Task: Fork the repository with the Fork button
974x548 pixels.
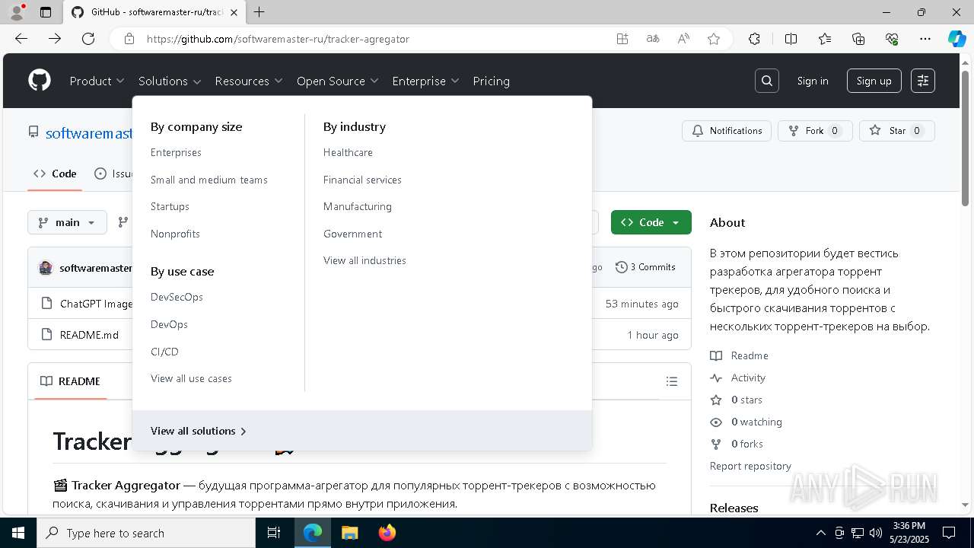Action: click(x=815, y=131)
